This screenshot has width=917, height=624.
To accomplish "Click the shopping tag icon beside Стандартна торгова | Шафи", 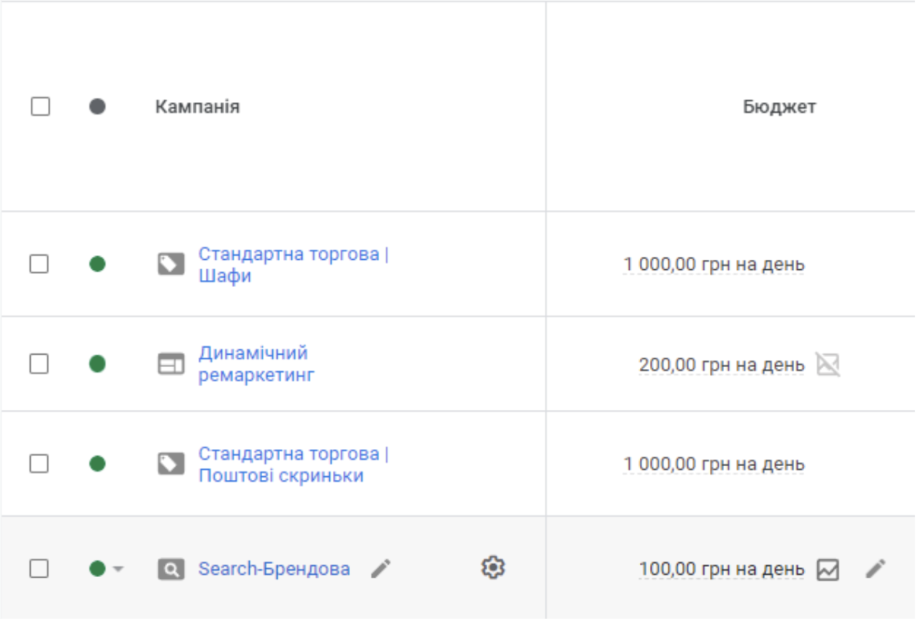I will point(171,265).
